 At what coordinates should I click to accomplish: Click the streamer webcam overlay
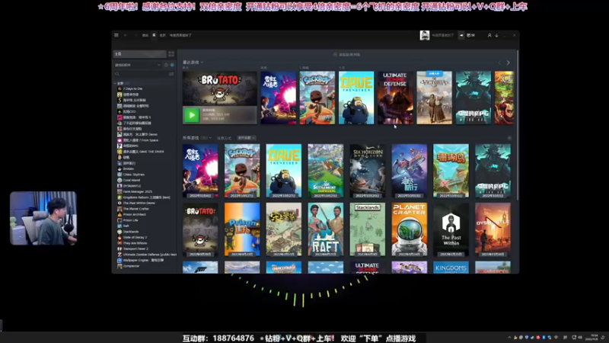(43, 218)
